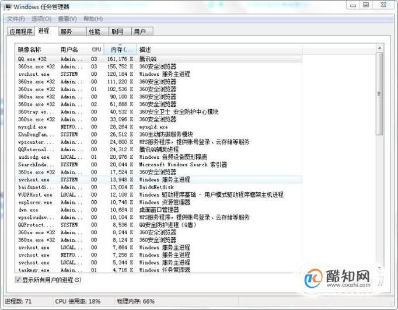Select the 360se.exe row with 33,096 K
Screen dimensions: 398x310
[x=159, y=119]
